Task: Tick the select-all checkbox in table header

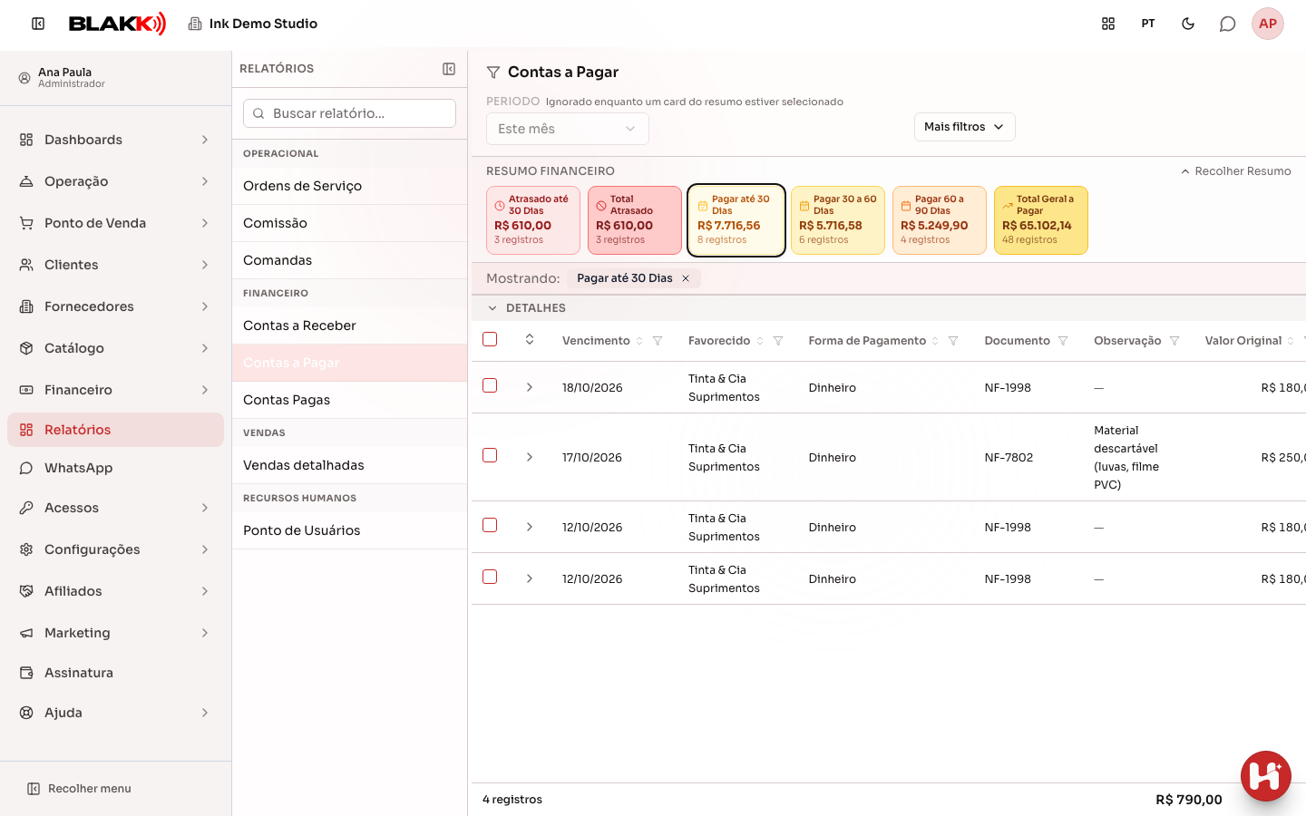Action: tap(490, 339)
